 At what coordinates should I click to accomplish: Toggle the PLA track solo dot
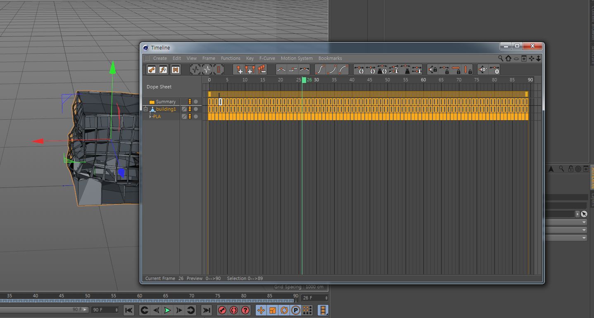[196, 116]
